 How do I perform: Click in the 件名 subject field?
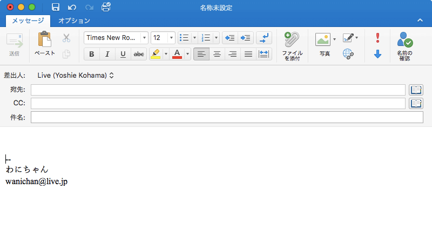(227, 117)
